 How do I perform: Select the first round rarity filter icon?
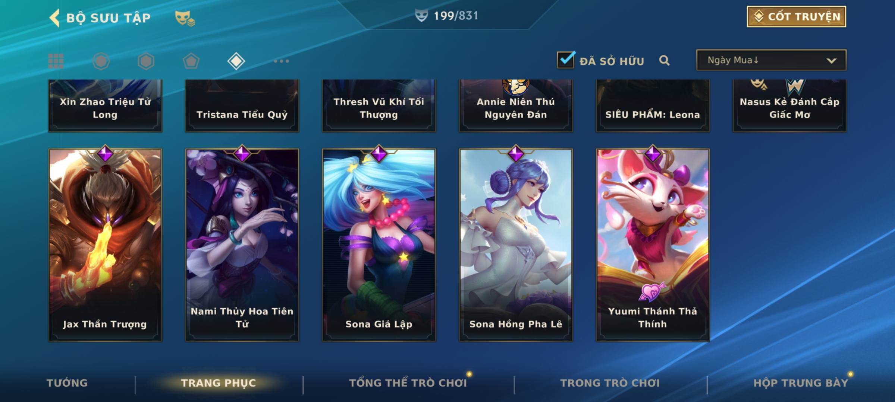pyautogui.click(x=101, y=61)
